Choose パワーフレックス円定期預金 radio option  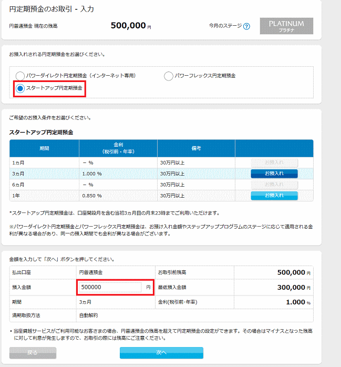(169, 76)
